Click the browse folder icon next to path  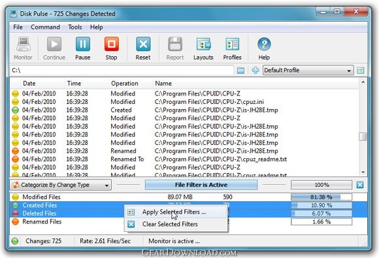pos(240,71)
